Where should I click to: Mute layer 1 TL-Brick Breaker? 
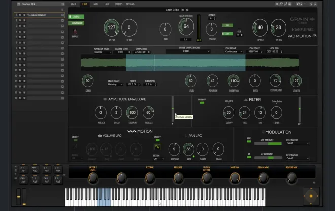coord(20,15)
